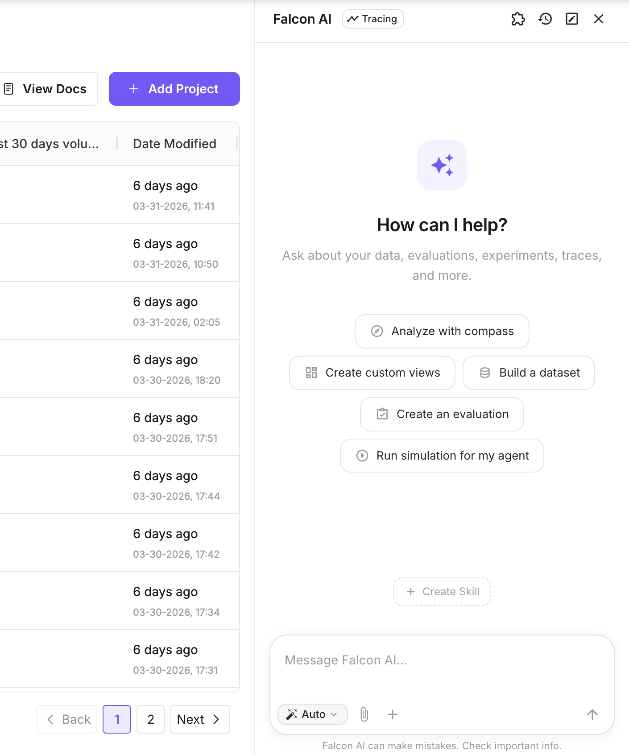Screen dimensions: 629x755
Task: Focus the Message Falcon AI input field
Action: click(442, 660)
